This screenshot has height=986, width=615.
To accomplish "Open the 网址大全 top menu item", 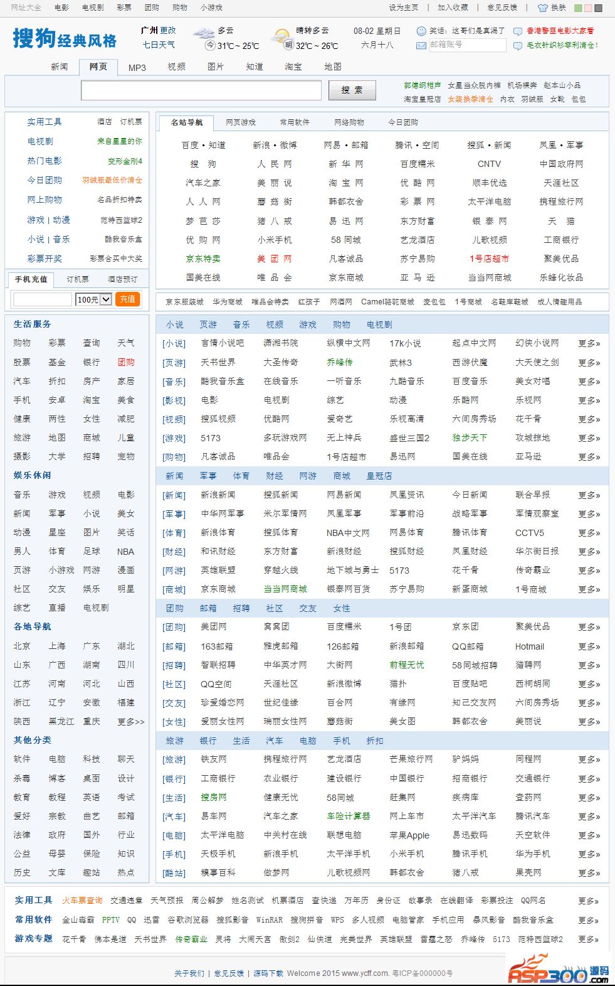I will [x=26, y=8].
